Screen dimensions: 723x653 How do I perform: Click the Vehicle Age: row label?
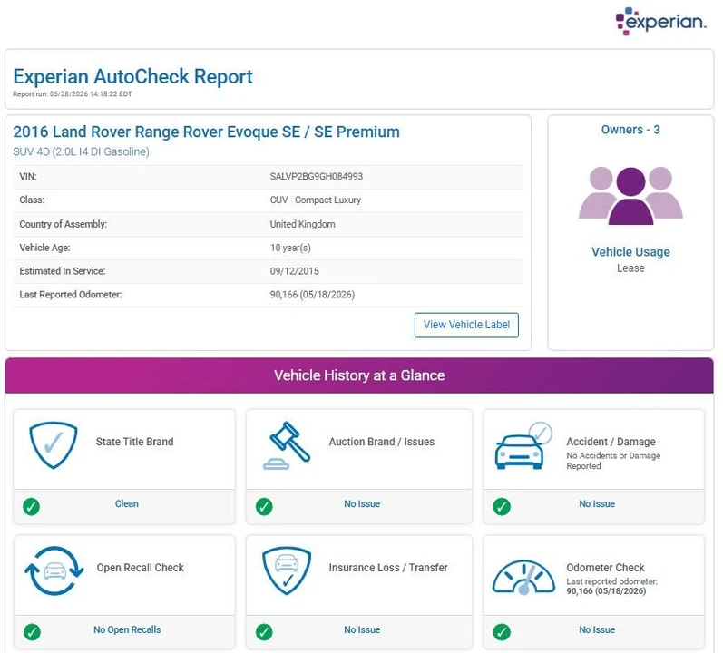44,248
